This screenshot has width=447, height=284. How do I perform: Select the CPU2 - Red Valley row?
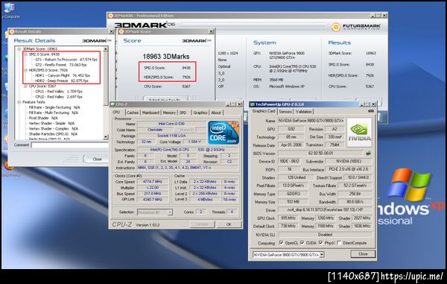click(59, 97)
